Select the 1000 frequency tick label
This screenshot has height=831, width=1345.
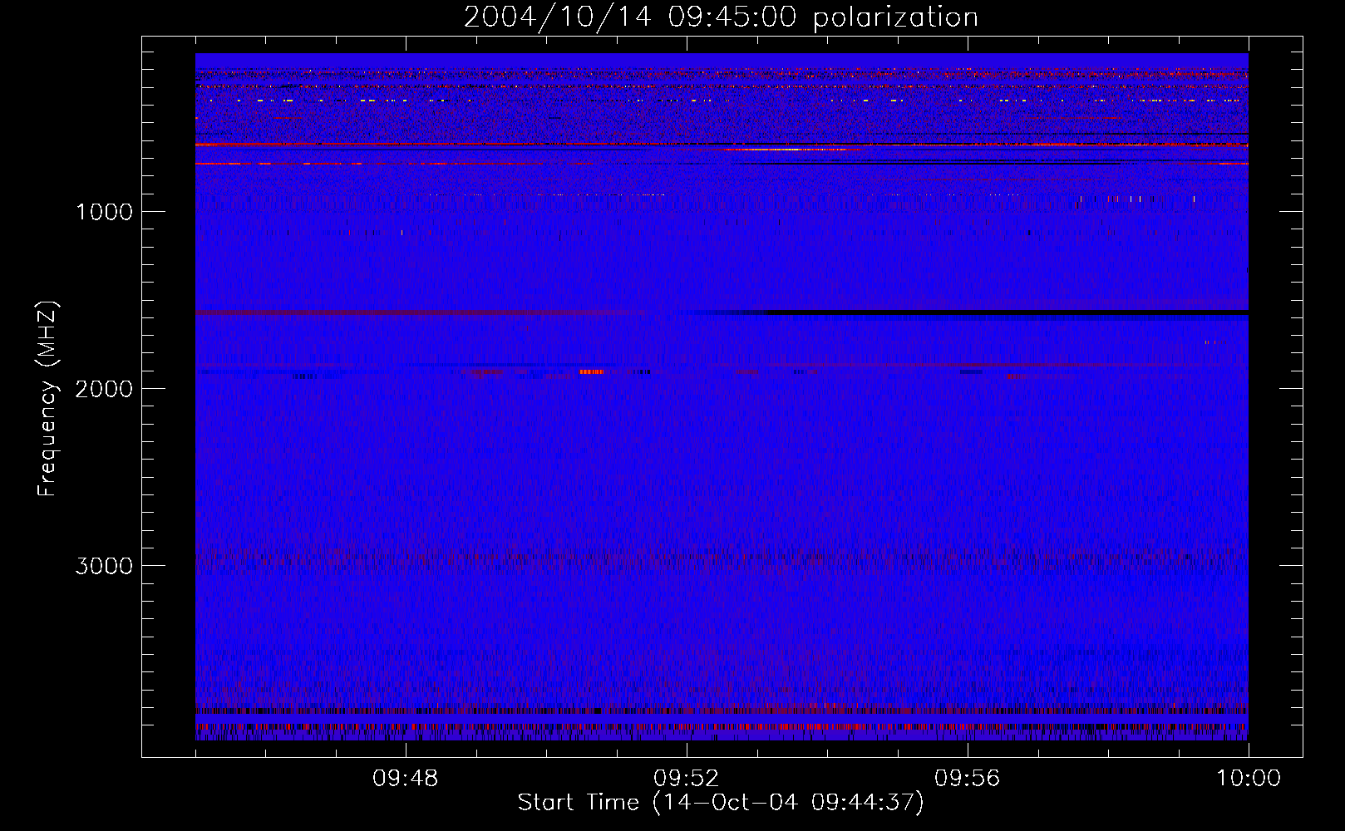tap(104, 212)
